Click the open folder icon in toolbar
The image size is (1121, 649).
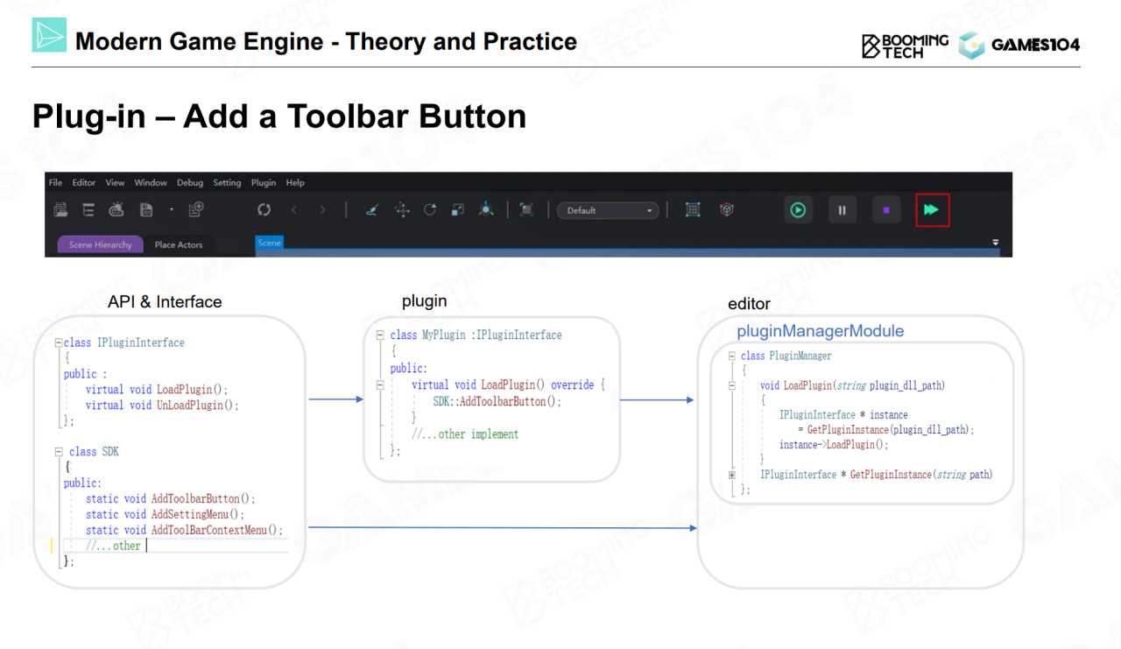click(60, 210)
